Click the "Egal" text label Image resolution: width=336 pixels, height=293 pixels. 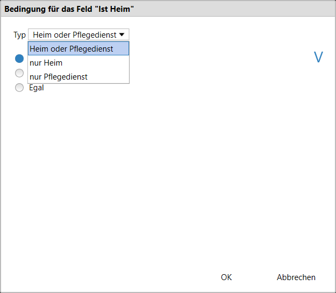coord(37,88)
